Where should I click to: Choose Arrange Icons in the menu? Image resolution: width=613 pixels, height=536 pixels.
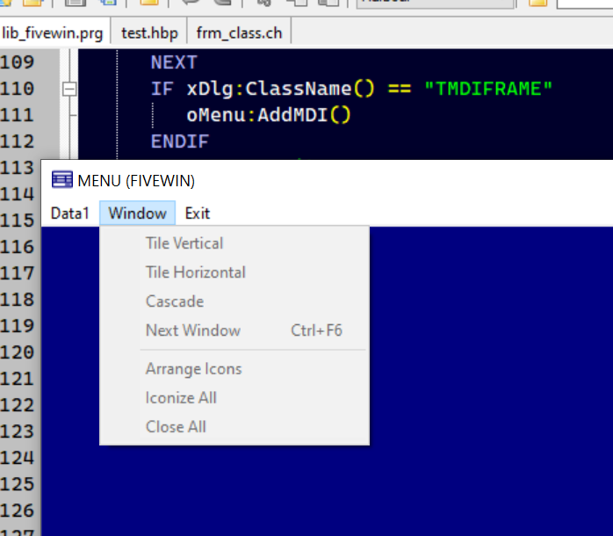[x=234, y=369]
